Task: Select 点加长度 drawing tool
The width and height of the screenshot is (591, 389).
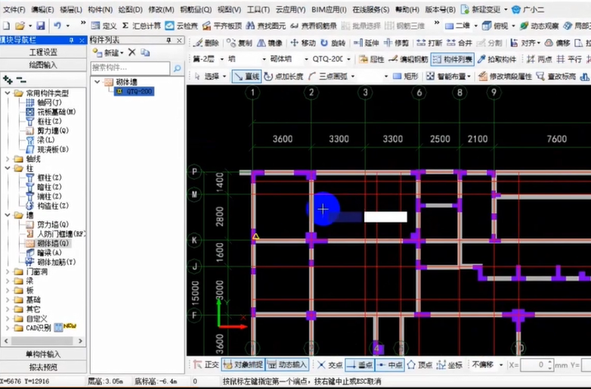Action: [x=284, y=76]
